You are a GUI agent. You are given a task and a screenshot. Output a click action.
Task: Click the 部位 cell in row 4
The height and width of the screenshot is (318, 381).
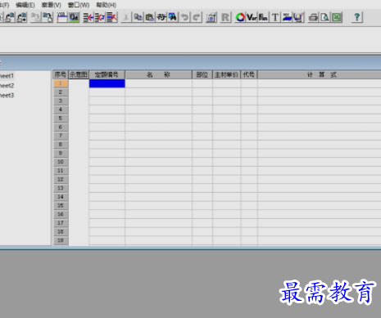coord(202,110)
